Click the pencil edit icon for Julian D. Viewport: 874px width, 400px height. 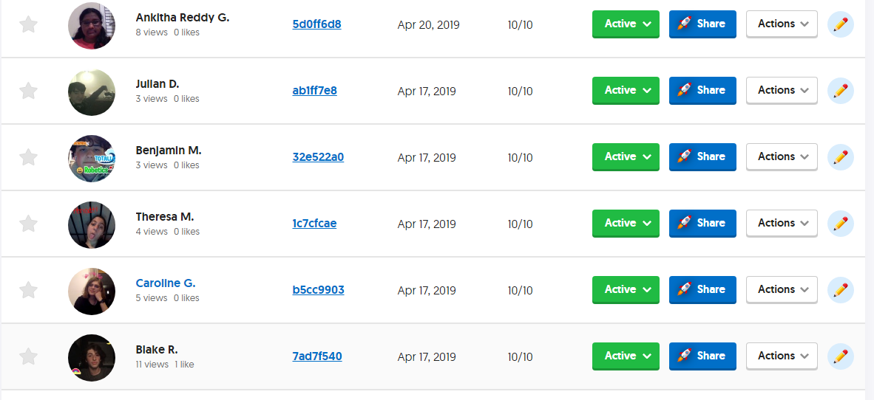click(840, 91)
